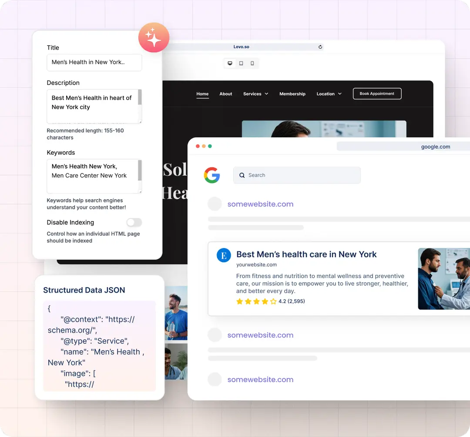The width and height of the screenshot is (470, 437).
Task: Select the tablet preview icon
Action: coord(241,63)
